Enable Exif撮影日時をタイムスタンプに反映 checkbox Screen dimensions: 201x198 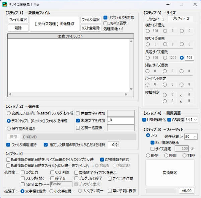pos(8,160)
